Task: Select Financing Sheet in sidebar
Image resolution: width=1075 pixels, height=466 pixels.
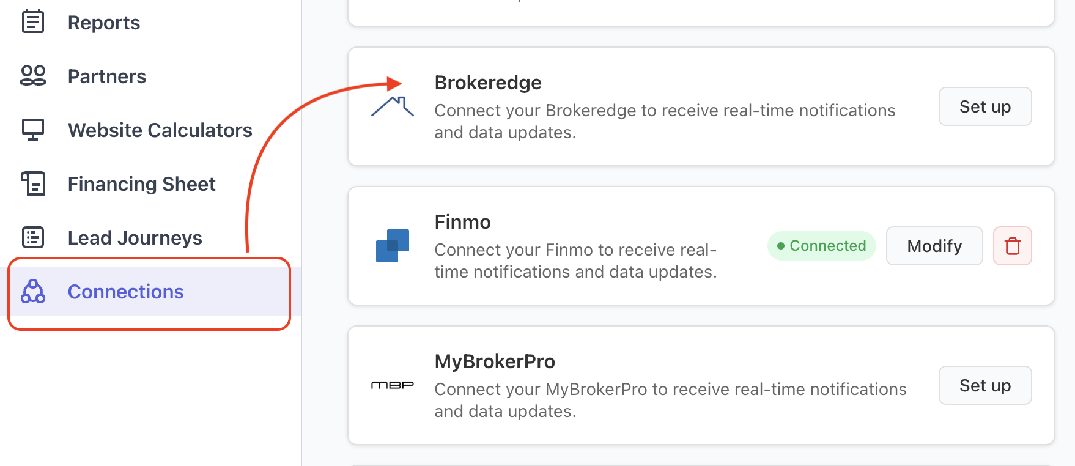Action: (141, 184)
